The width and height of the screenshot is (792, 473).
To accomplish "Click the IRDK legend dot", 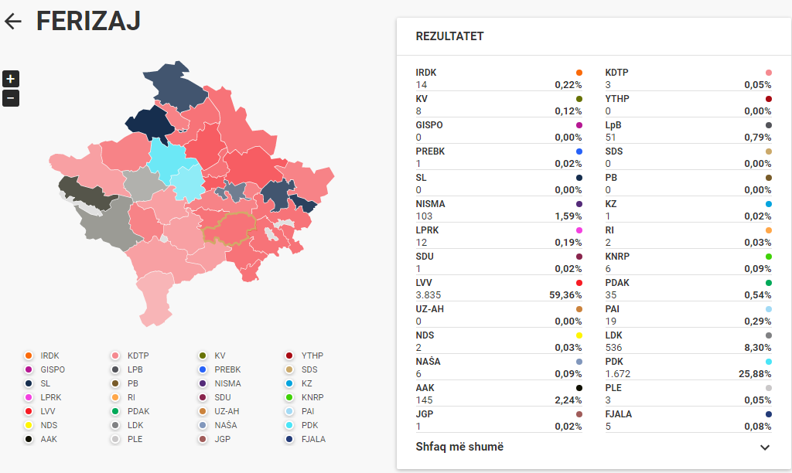I will coord(29,356).
